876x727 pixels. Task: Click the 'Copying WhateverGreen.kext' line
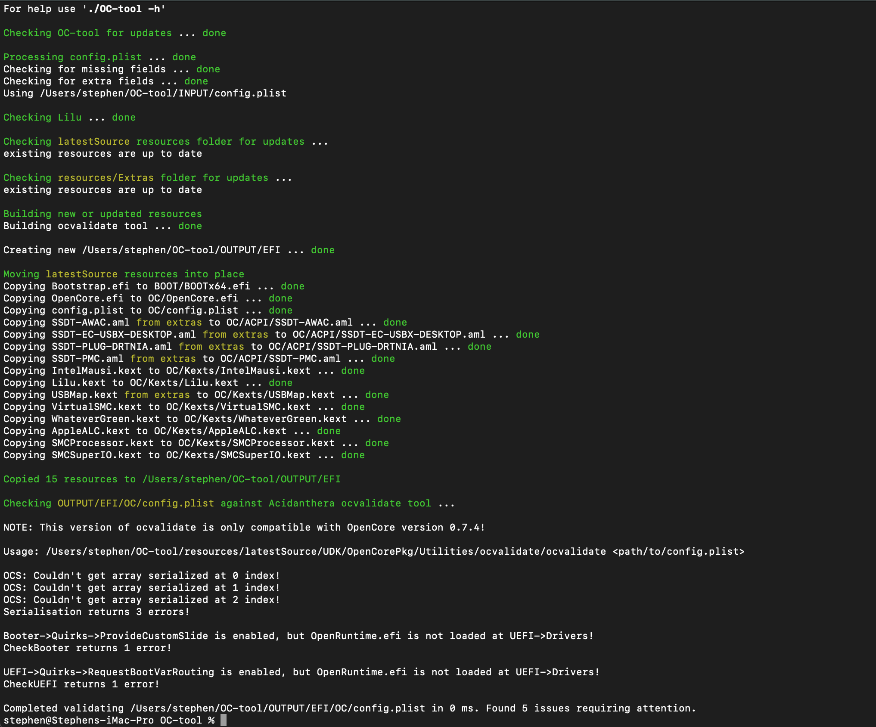pos(202,419)
